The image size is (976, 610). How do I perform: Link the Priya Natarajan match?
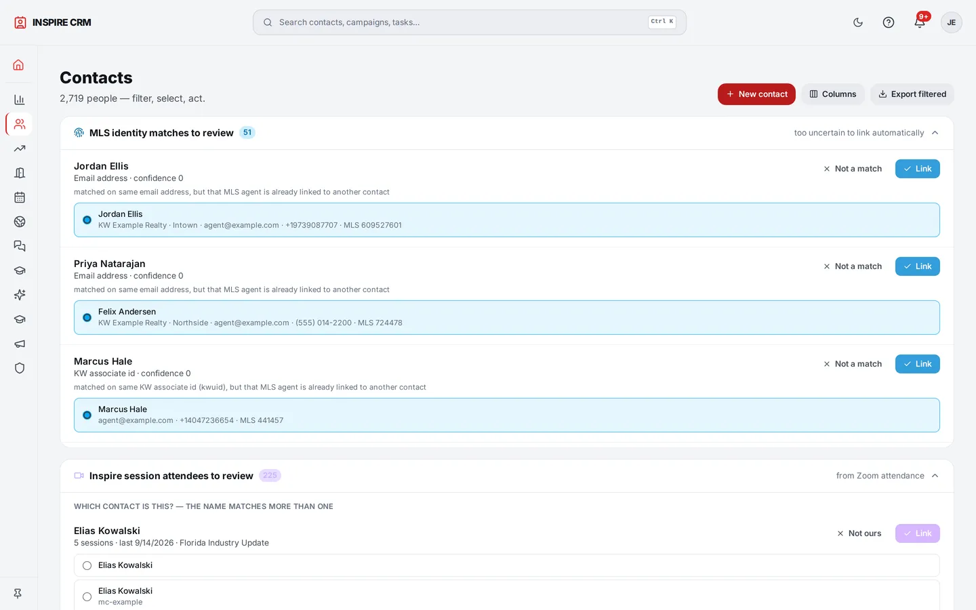pos(918,266)
